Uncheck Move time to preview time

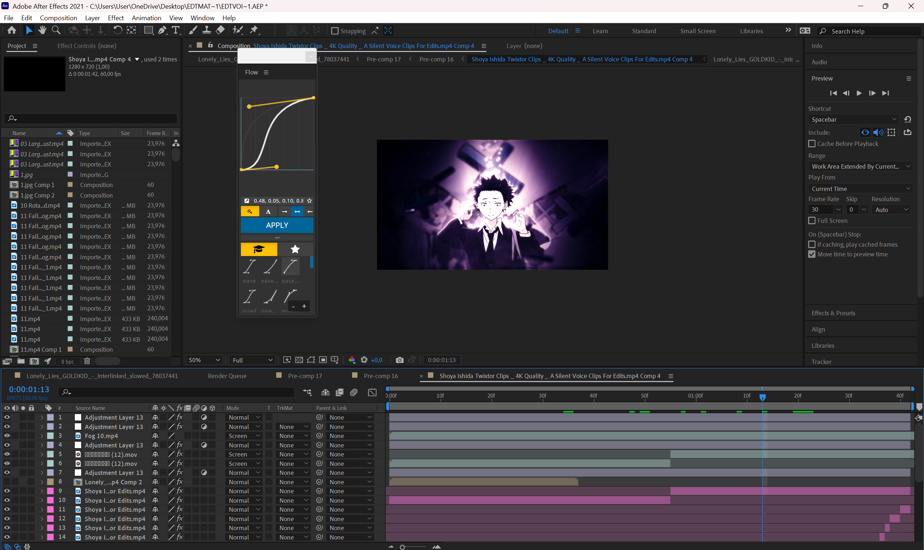[812, 254]
